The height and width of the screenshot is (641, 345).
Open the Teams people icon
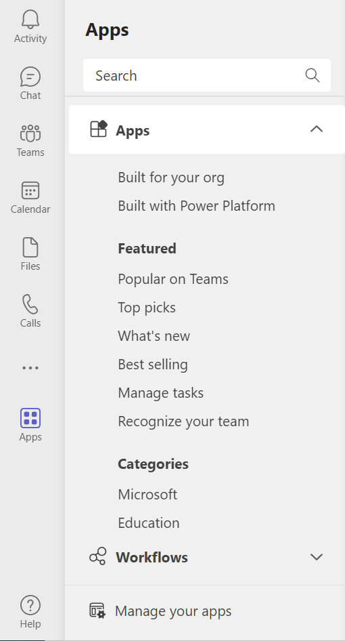point(30,133)
